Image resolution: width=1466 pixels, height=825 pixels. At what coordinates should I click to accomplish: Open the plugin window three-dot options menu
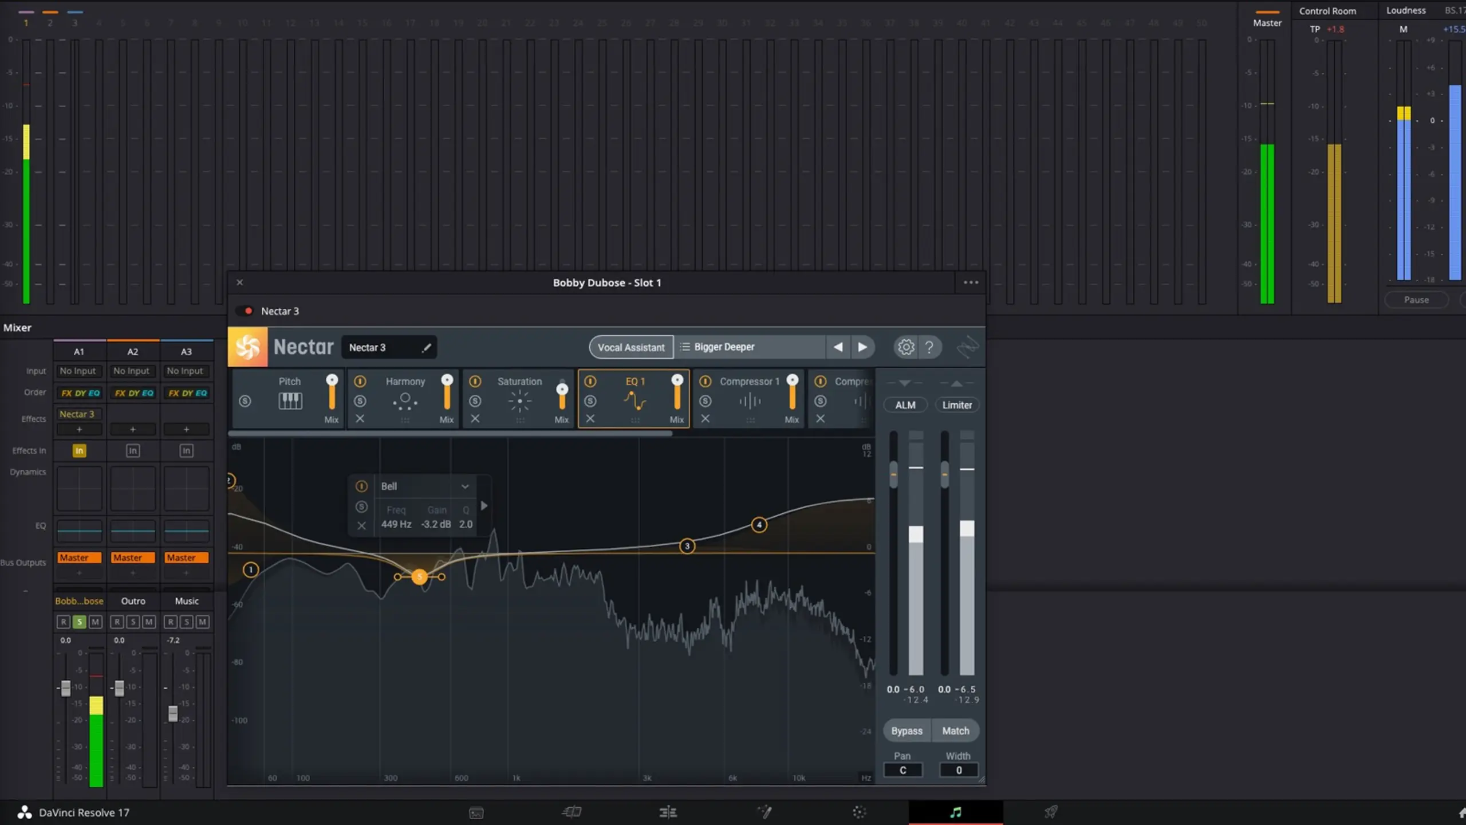971,282
